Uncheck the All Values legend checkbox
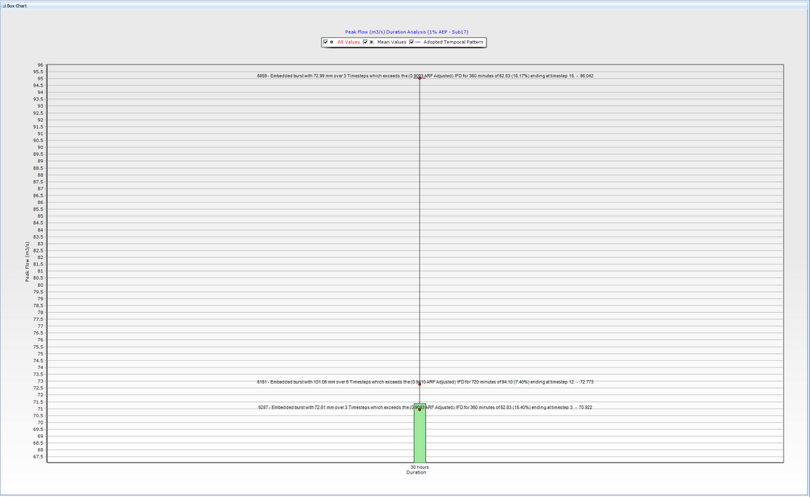This screenshot has height=497, width=810. 325,42
